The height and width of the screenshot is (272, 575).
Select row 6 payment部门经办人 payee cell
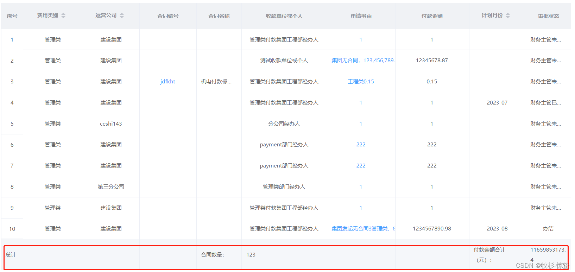pos(284,145)
